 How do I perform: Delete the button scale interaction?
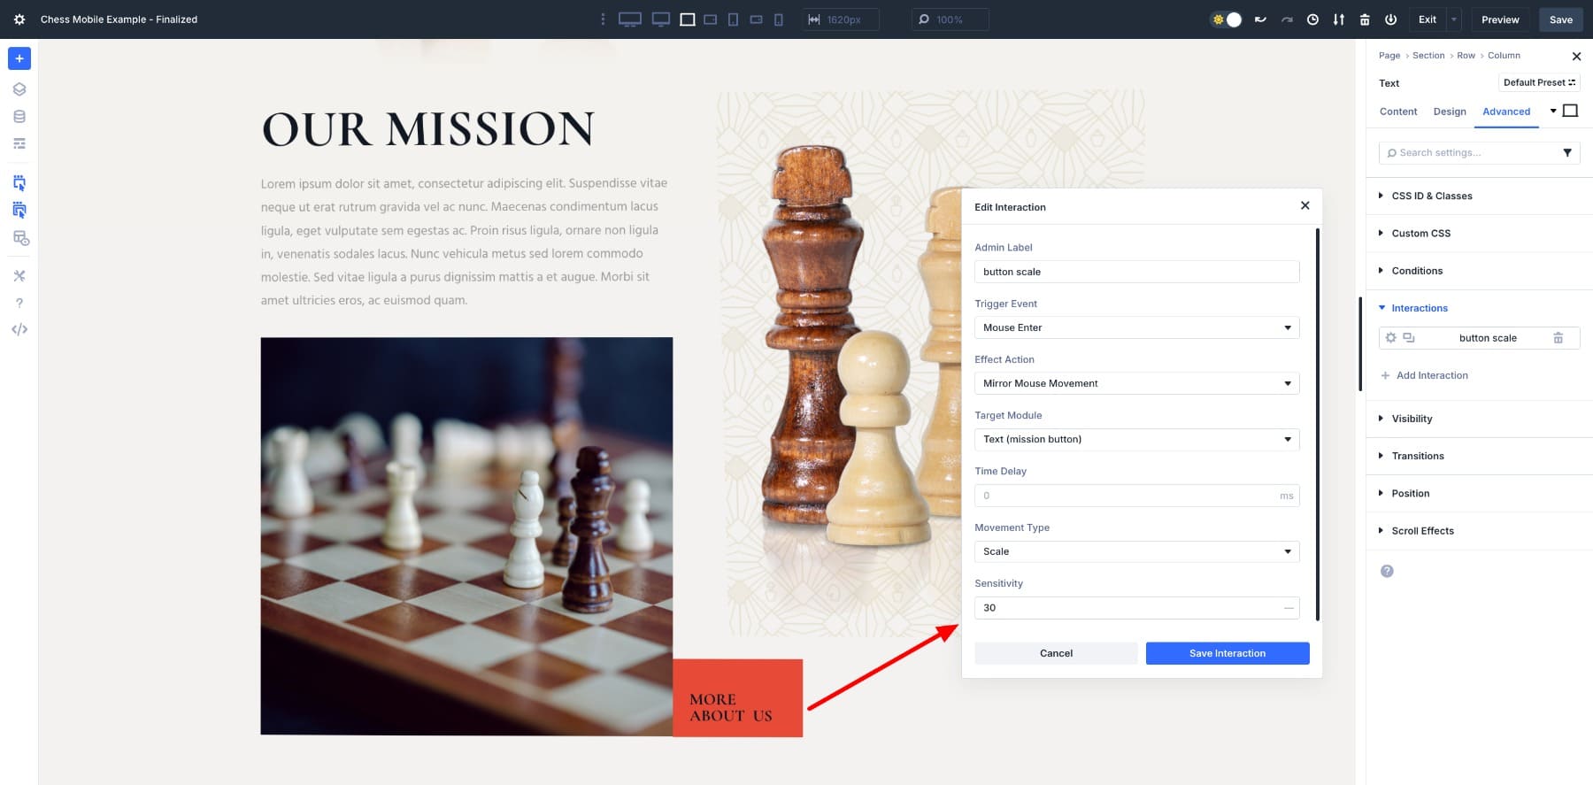coord(1558,338)
